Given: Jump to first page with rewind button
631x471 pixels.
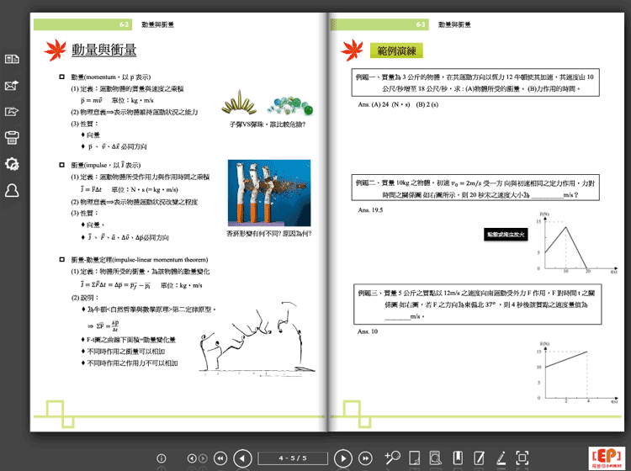Looking at the screenshot, I should [x=220, y=458].
